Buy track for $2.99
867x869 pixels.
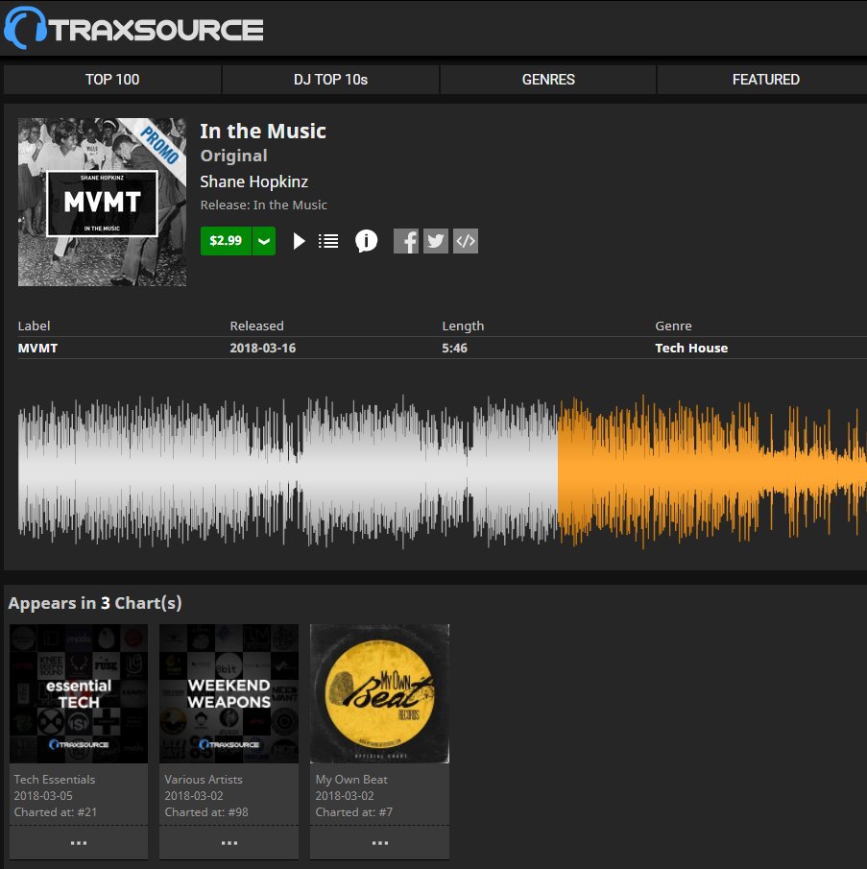226,241
